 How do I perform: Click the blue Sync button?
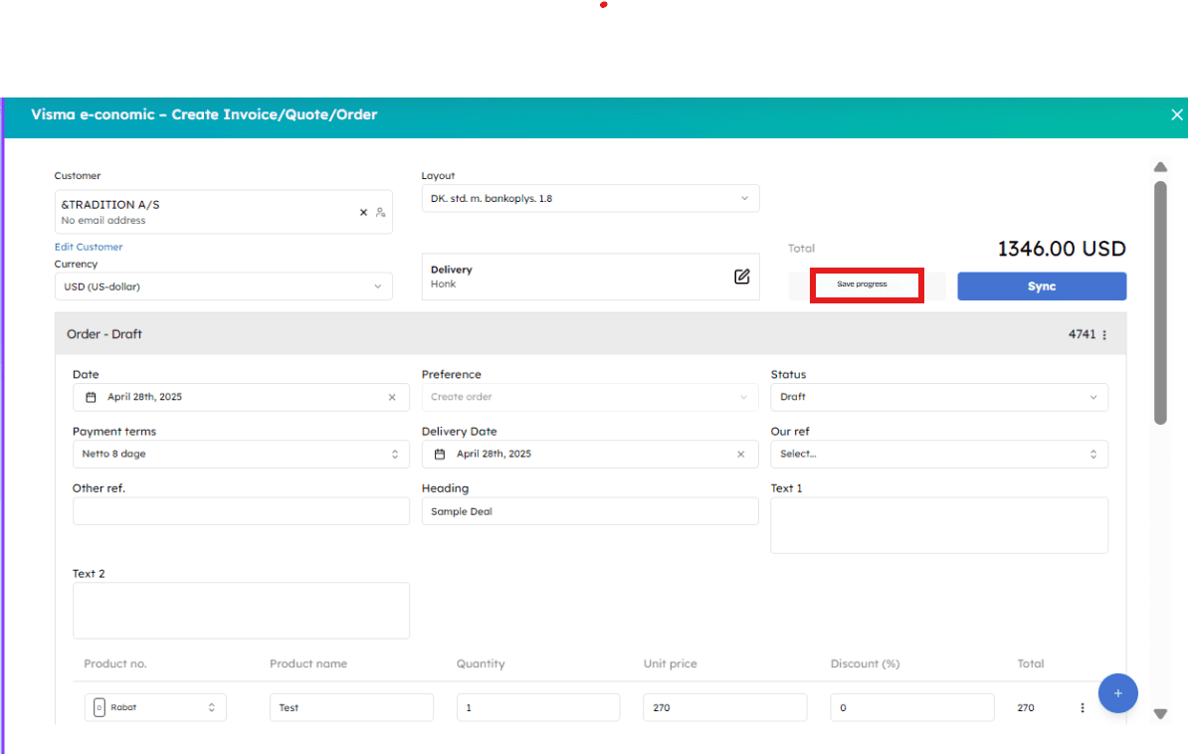coord(1042,286)
